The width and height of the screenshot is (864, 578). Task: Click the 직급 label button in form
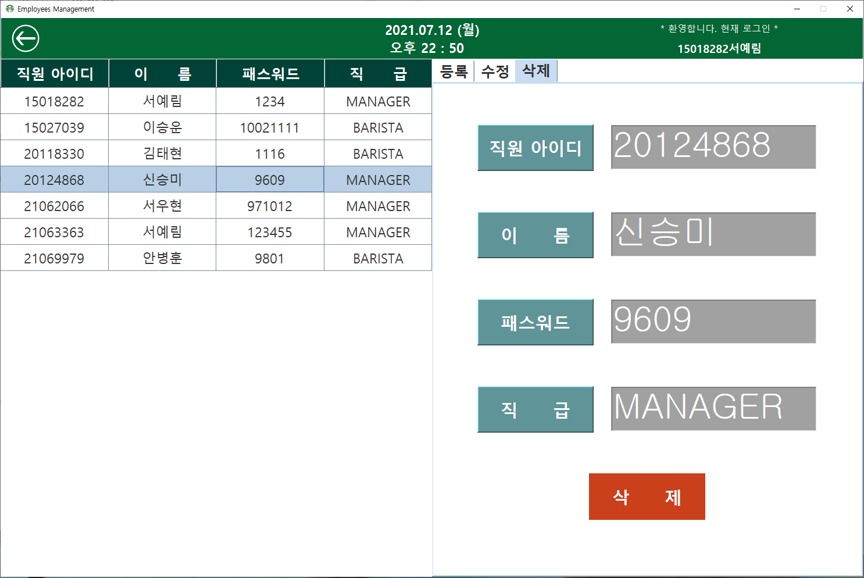click(x=535, y=409)
